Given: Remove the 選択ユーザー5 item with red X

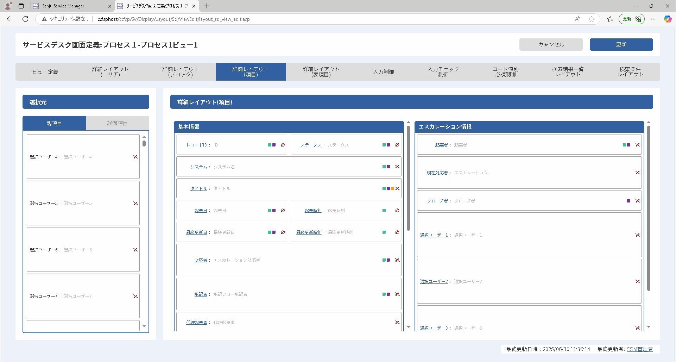Looking at the screenshot, I should pos(135,204).
